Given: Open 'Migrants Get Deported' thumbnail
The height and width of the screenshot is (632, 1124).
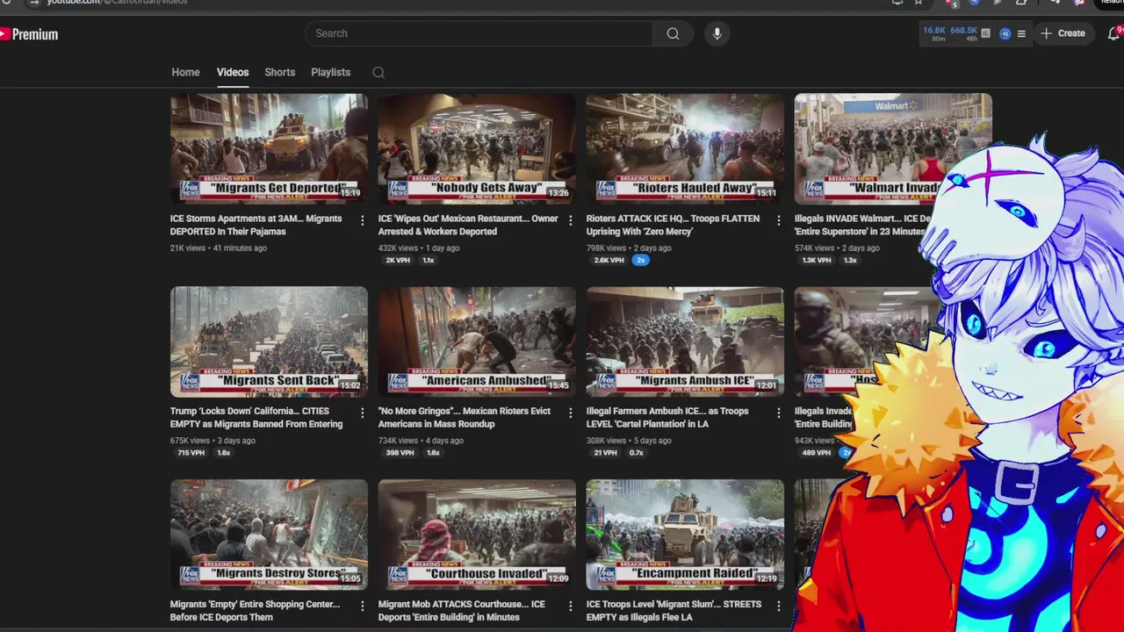Looking at the screenshot, I should [x=269, y=148].
